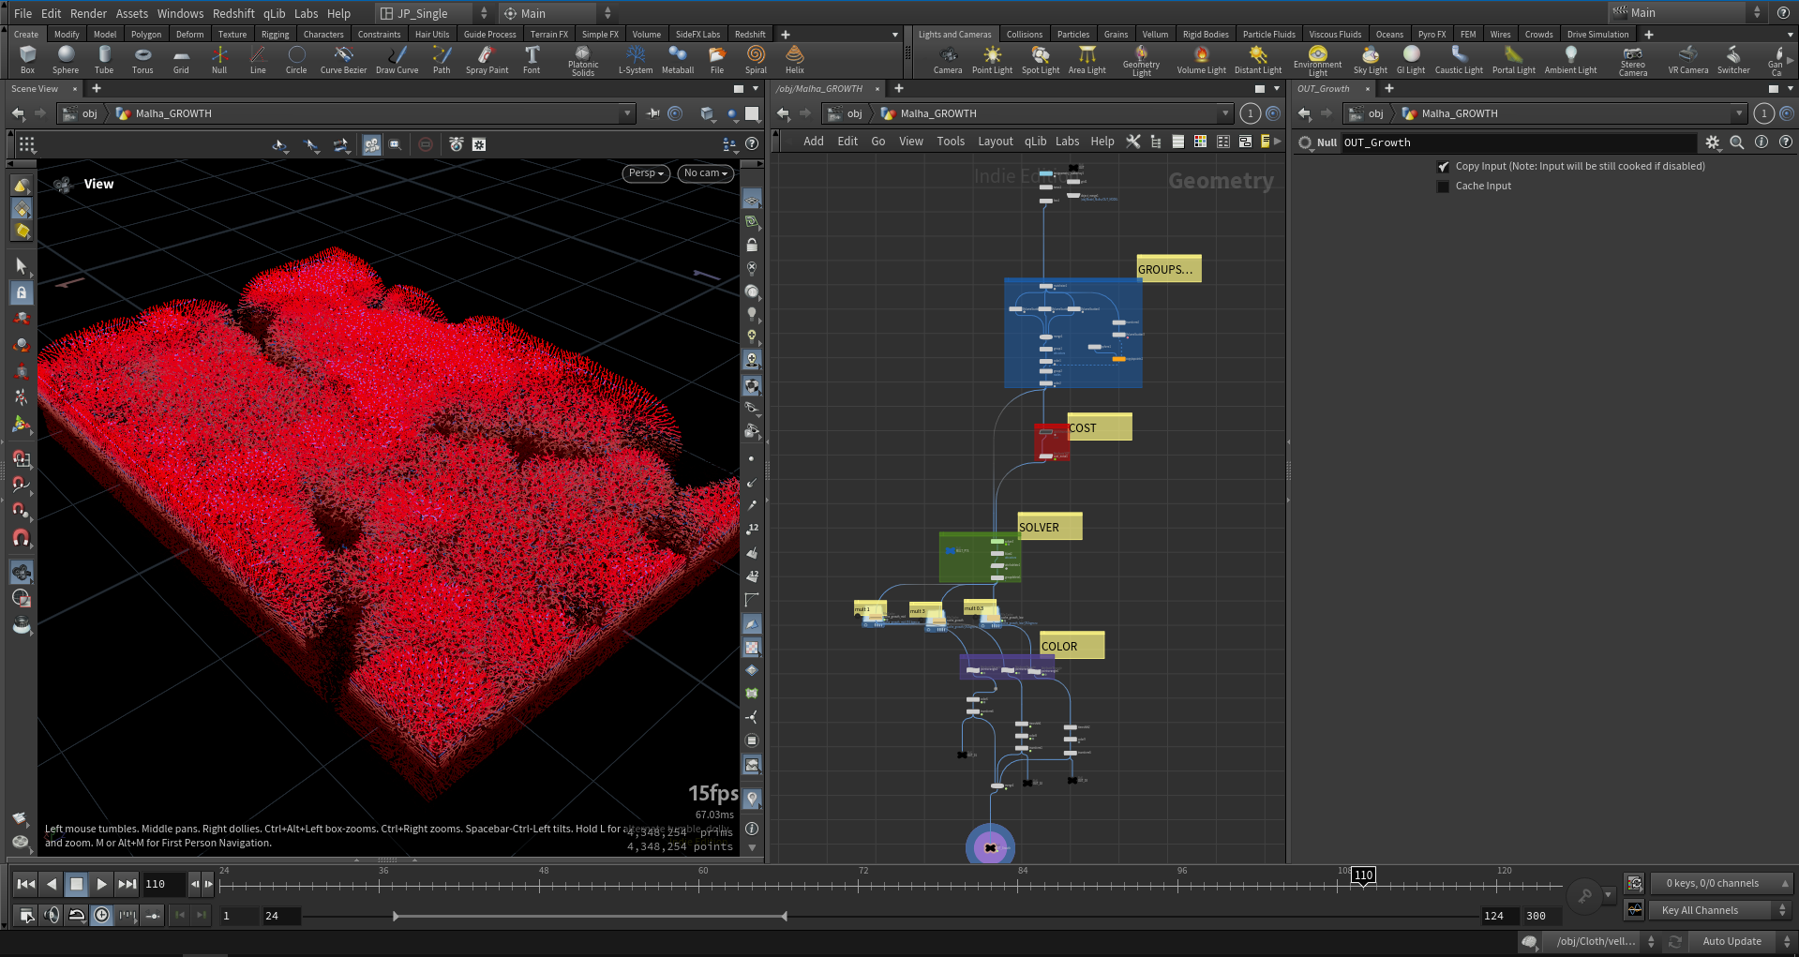
Task: Select the Sphere tool on the Create shelf
Action: (66, 58)
